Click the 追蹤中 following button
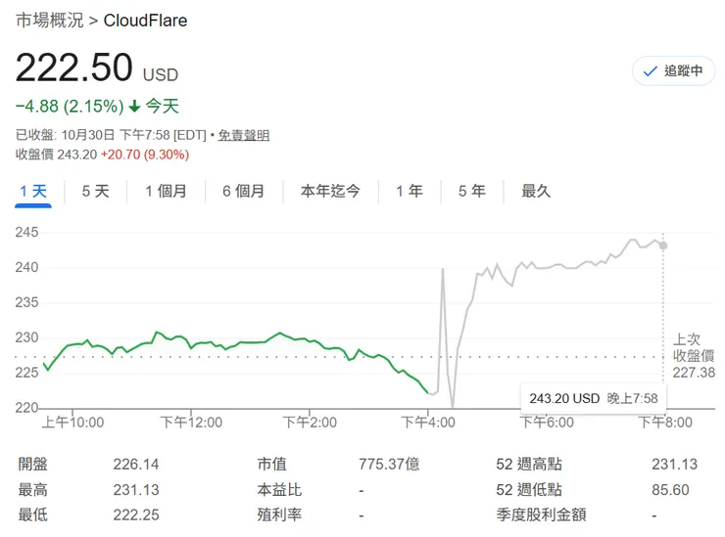 [673, 71]
